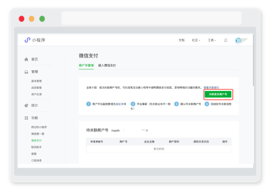Screen dimensions: 274x193
Task: Expand the 工具 dropdown
Action: click(212, 40)
